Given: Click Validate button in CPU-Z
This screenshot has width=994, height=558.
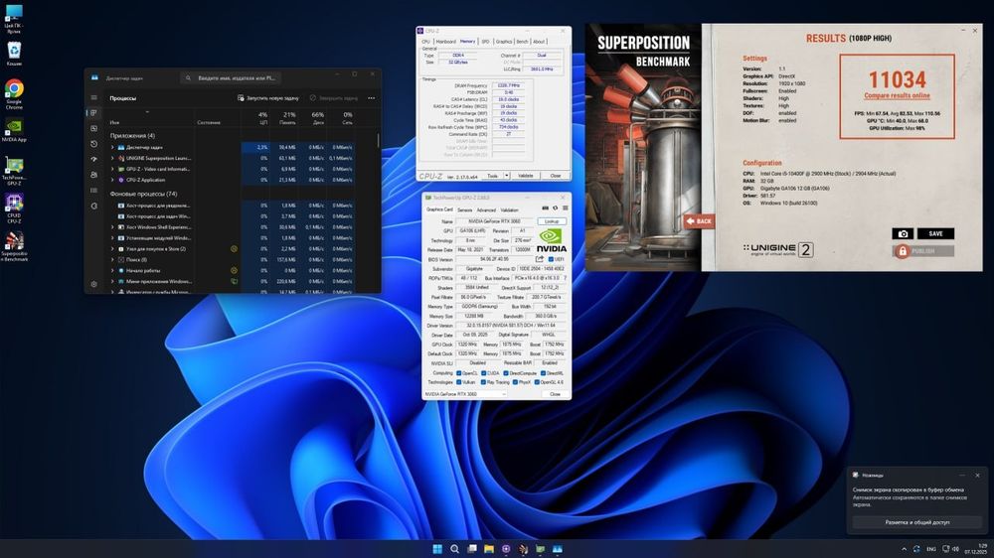Looking at the screenshot, I should 526,176.
